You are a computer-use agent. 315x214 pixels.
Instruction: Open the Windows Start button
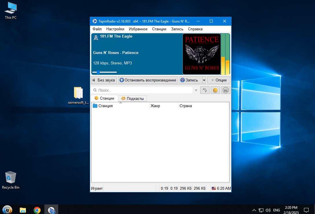coord(7,210)
